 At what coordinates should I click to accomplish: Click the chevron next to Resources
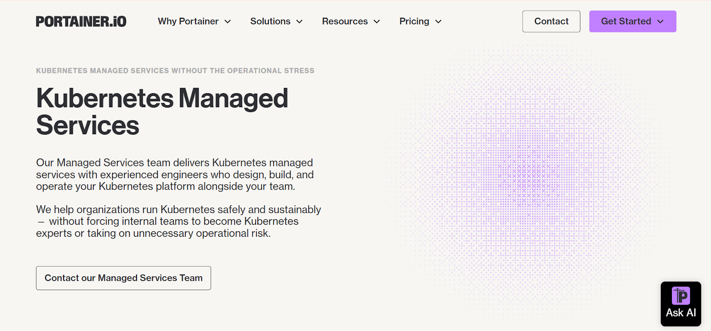point(377,22)
